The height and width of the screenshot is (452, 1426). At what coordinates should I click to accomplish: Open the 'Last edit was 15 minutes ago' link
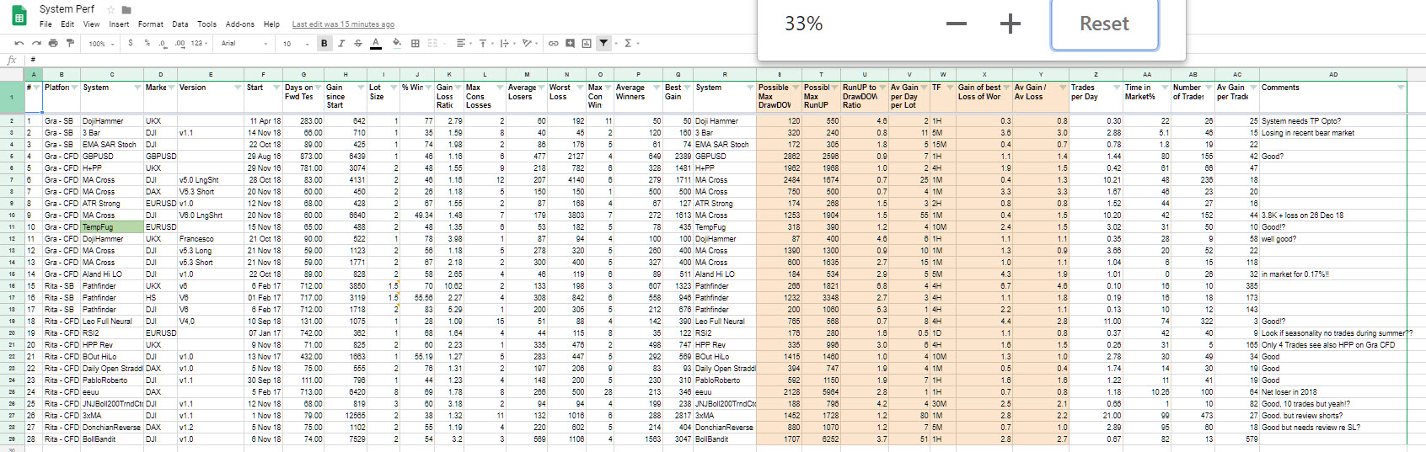[343, 24]
